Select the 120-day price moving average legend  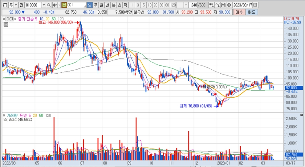(61, 19)
